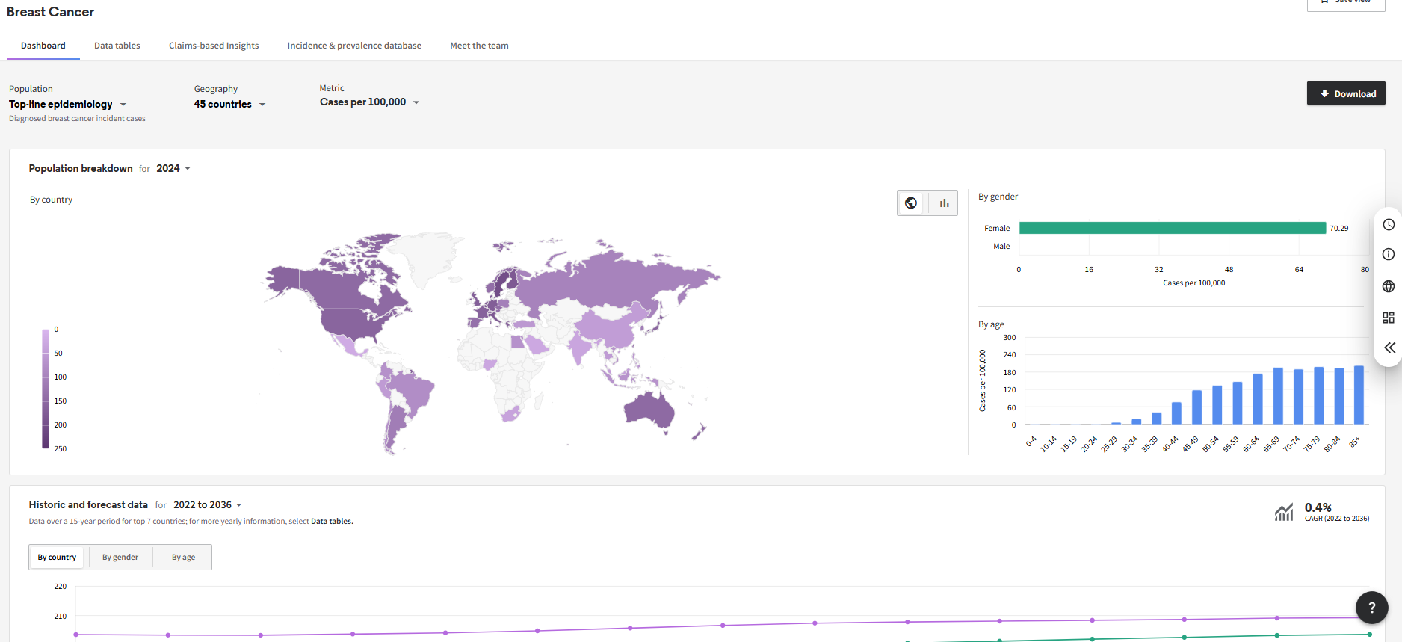
Task: Click the Download button
Action: point(1346,94)
